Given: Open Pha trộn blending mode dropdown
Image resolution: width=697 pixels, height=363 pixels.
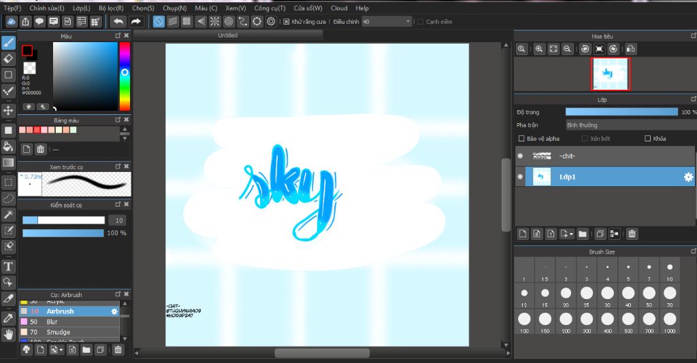Looking at the screenshot, I should [x=631, y=125].
